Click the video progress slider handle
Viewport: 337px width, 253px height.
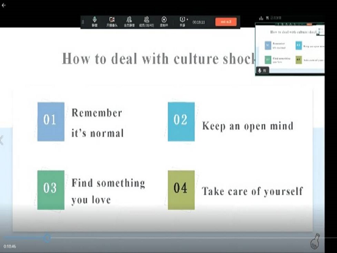47,238
